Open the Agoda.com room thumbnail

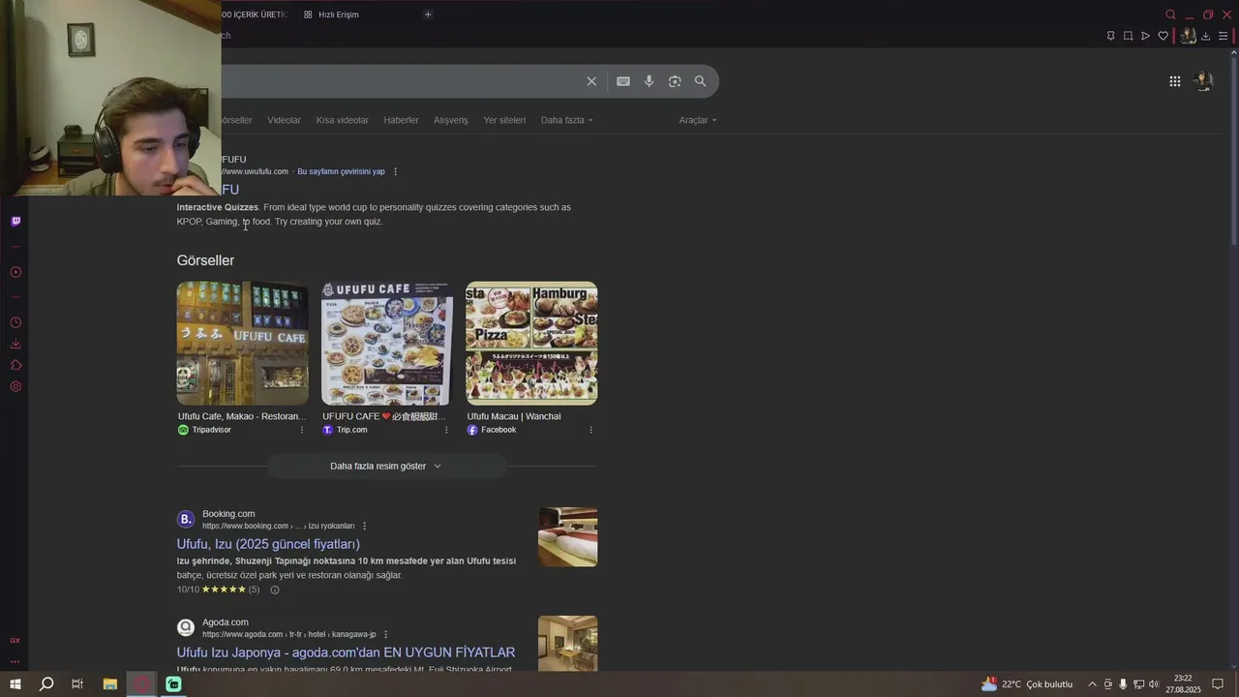click(x=567, y=644)
